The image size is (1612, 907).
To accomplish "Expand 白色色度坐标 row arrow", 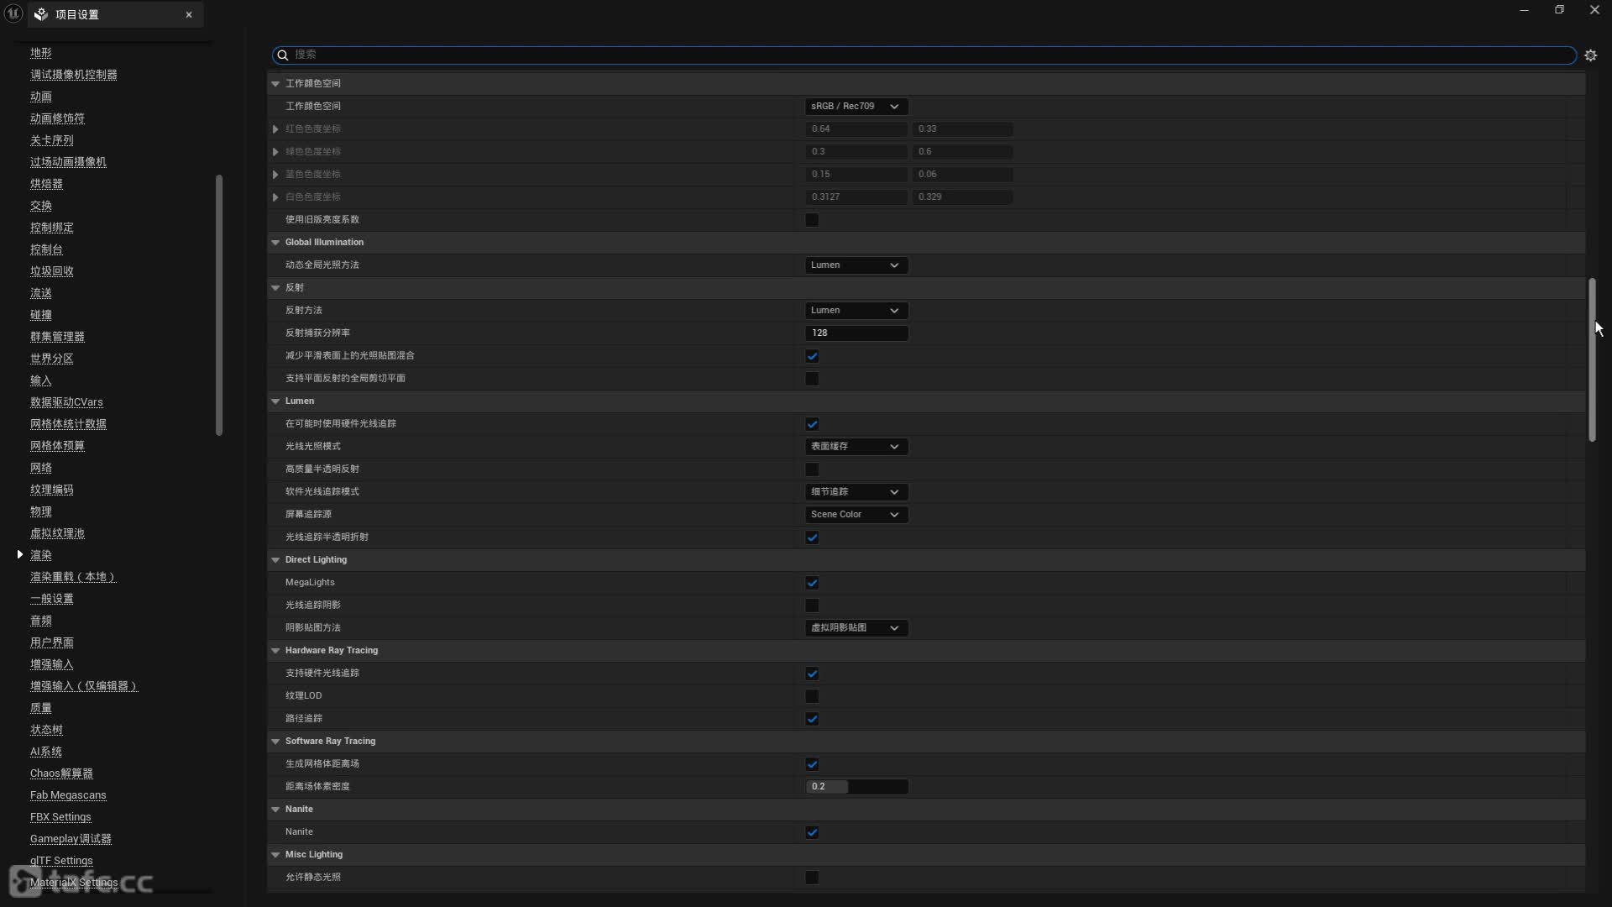I will coord(275,197).
